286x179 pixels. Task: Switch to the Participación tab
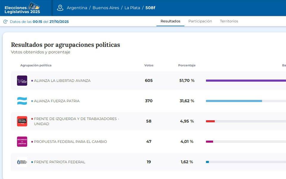pyautogui.click(x=200, y=21)
